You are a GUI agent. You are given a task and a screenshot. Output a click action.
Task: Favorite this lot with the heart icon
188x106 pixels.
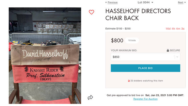click(x=91, y=12)
